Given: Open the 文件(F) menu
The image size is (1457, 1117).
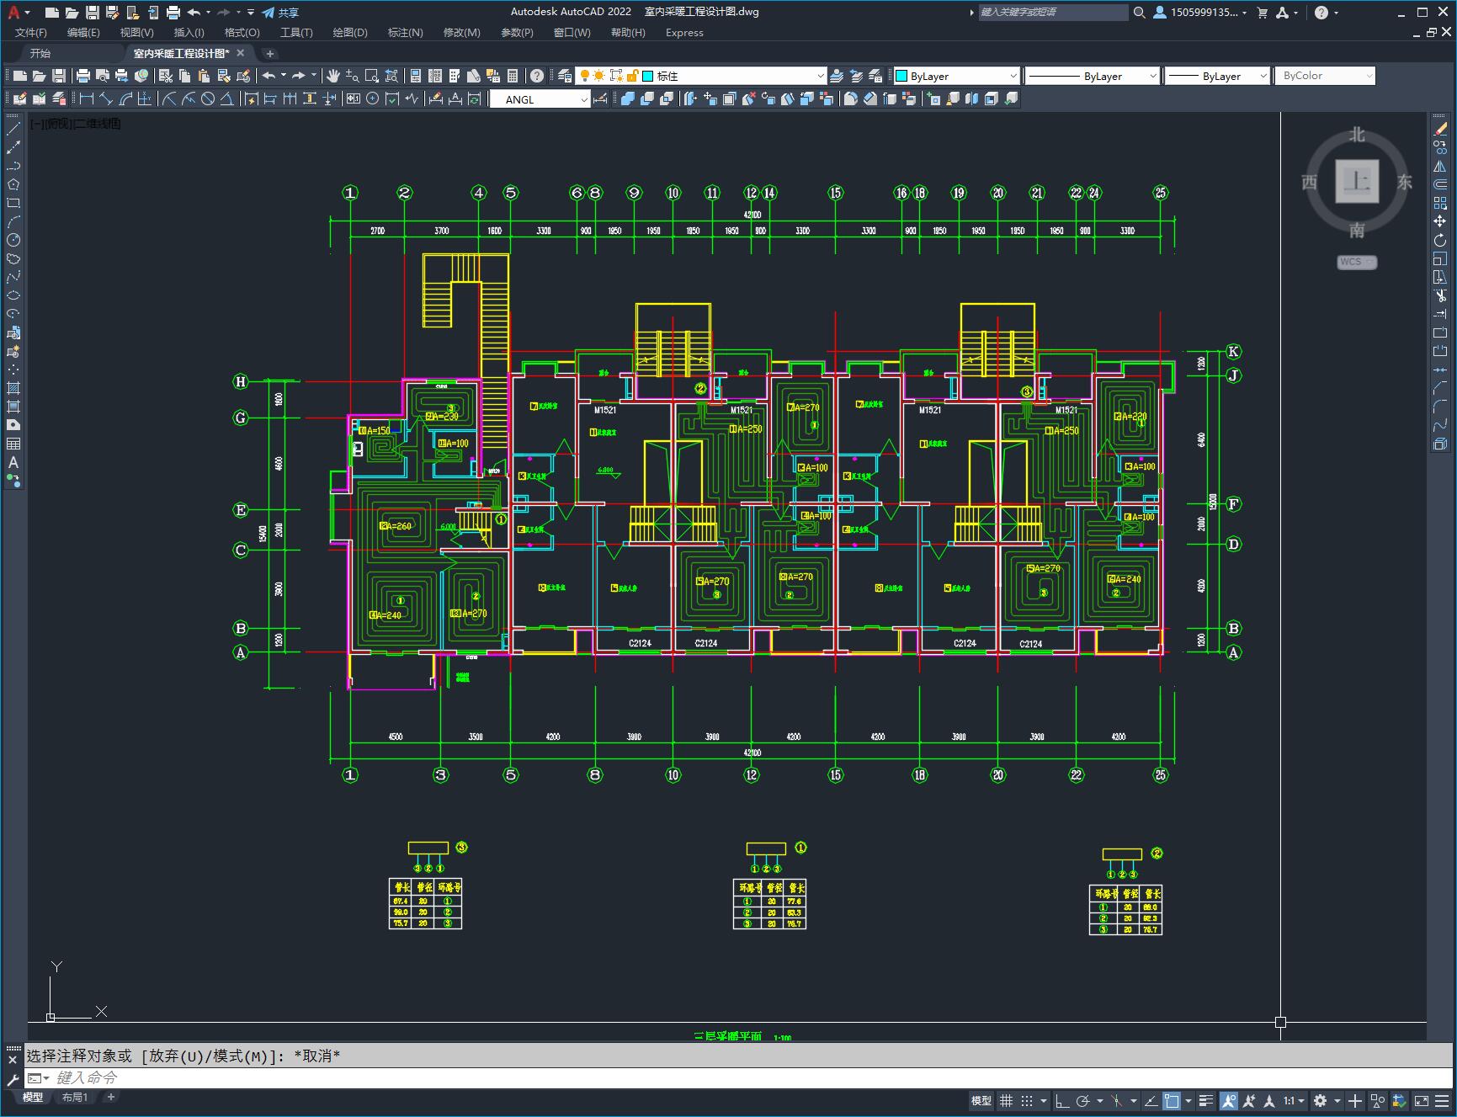Looking at the screenshot, I should tap(31, 32).
